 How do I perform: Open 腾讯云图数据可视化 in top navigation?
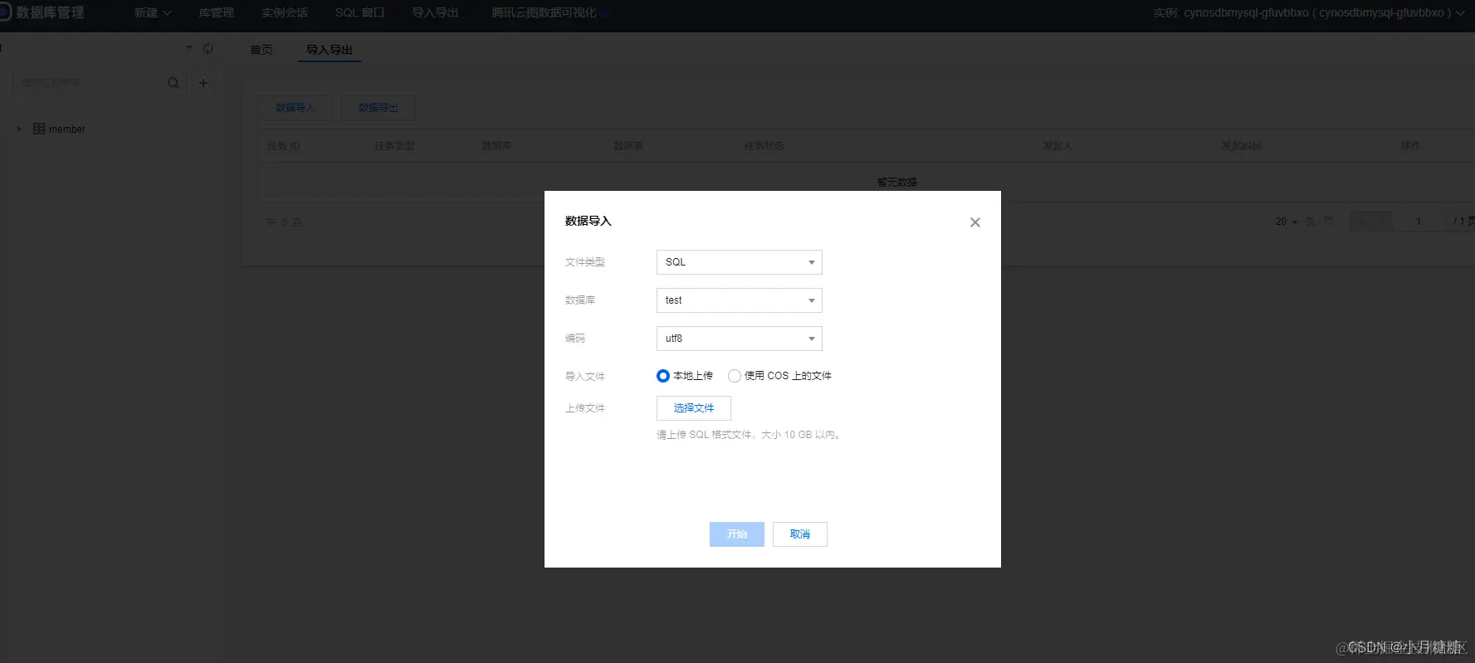(544, 13)
